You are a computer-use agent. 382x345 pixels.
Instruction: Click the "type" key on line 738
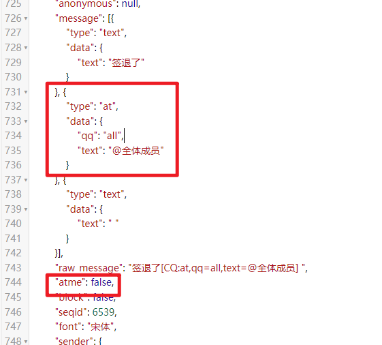point(80,194)
